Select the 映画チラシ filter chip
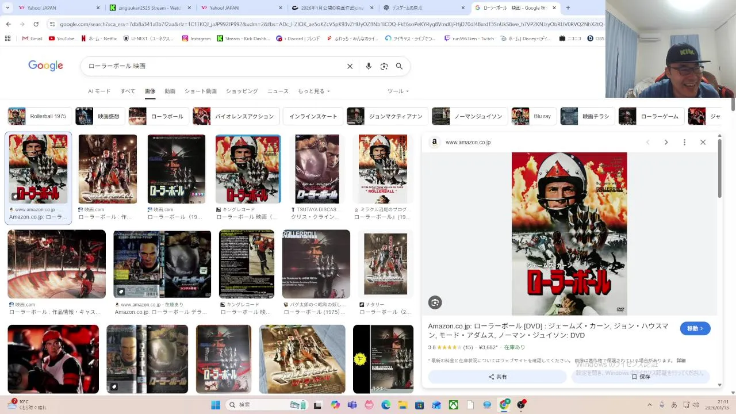The image size is (736, 414). (x=588, y=116)
